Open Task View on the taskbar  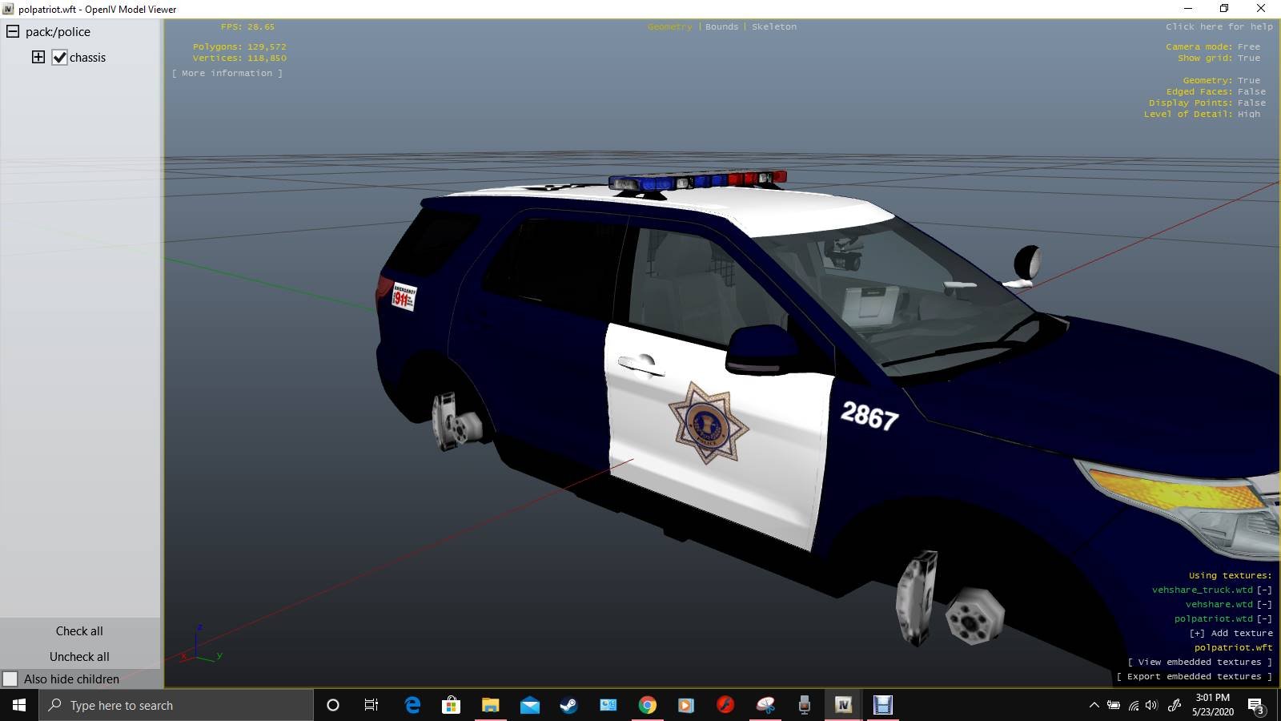(371, 705)
